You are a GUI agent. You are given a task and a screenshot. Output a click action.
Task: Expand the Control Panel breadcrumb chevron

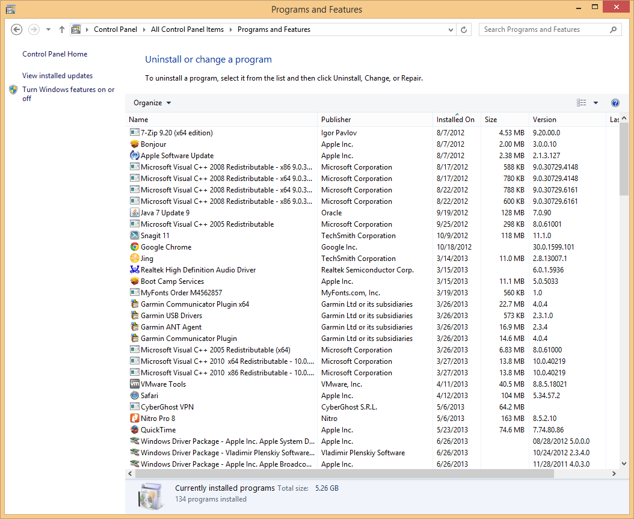pyautogui.click(x=144, y=29)
